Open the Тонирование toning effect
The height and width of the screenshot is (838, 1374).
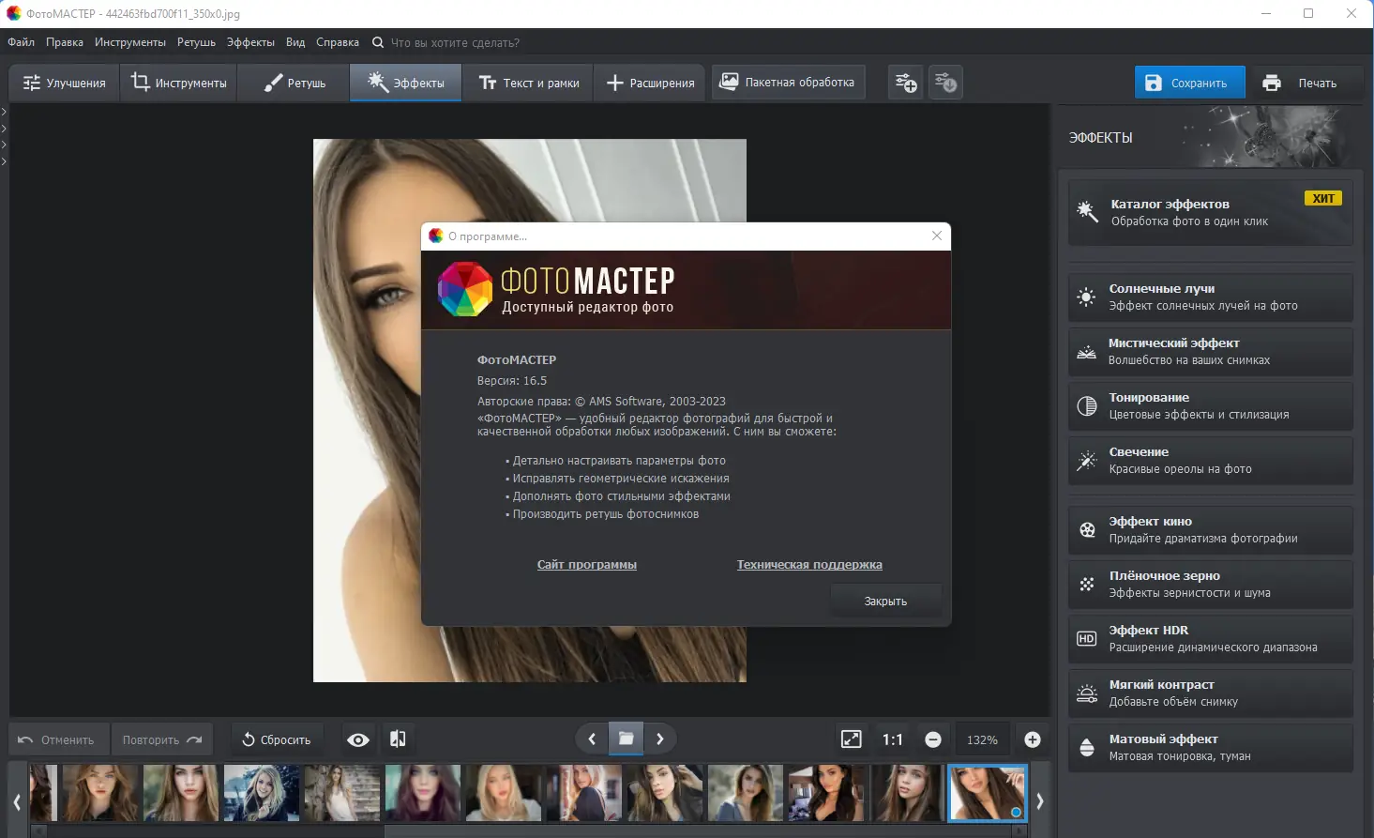(x=1210, y=406)
